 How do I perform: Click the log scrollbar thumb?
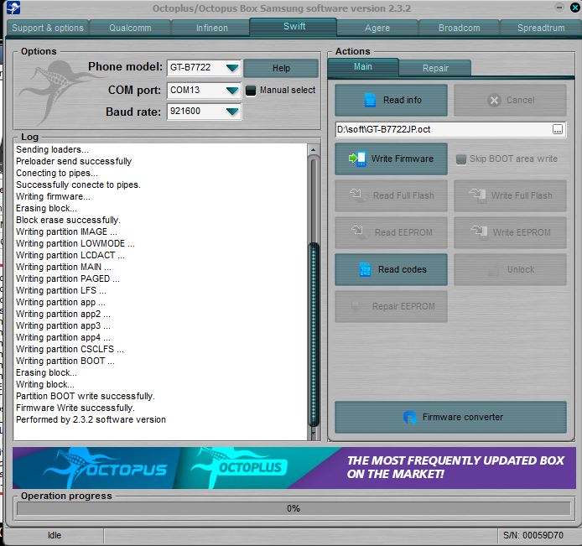(x=314, y=334)
